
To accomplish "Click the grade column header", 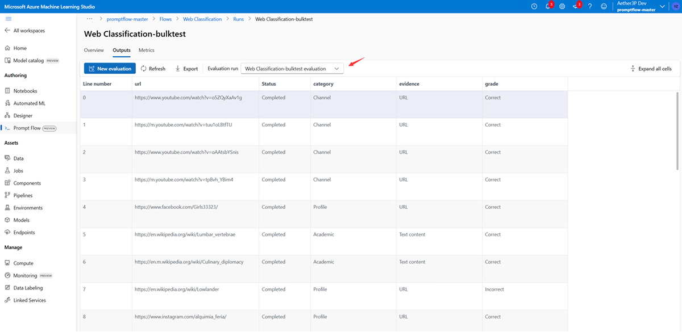I will pyautogui.click(x=525, y=84).
